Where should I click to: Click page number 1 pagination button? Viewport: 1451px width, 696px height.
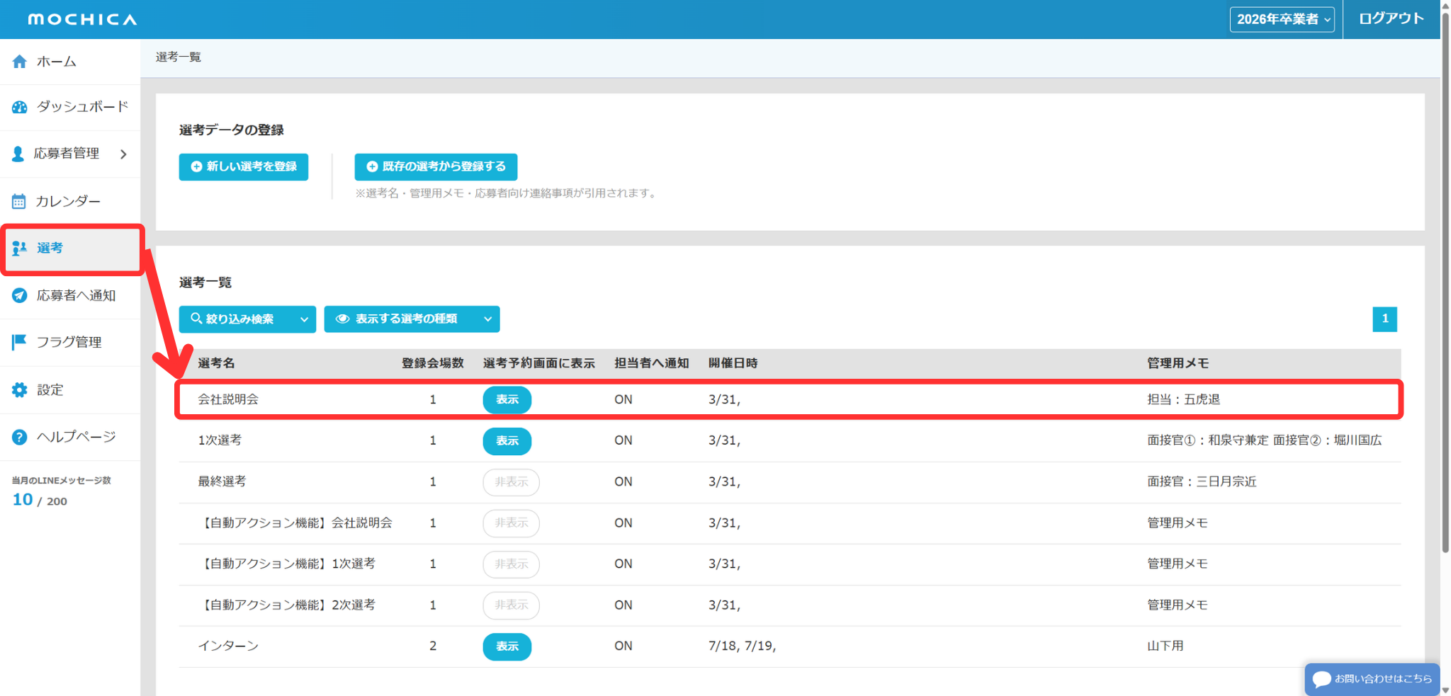pyautogui.click(x=1384, y=319)
